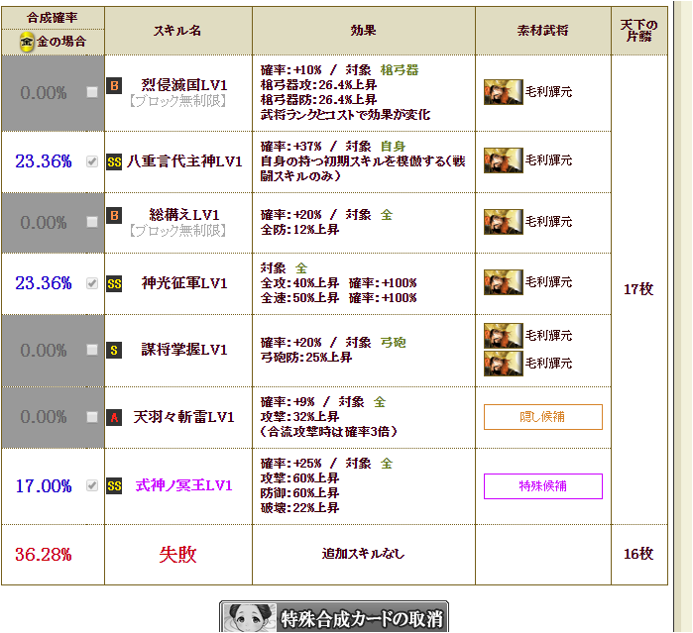Click the SS rank icon beside 八重言代主神LV1

(114, 161)
